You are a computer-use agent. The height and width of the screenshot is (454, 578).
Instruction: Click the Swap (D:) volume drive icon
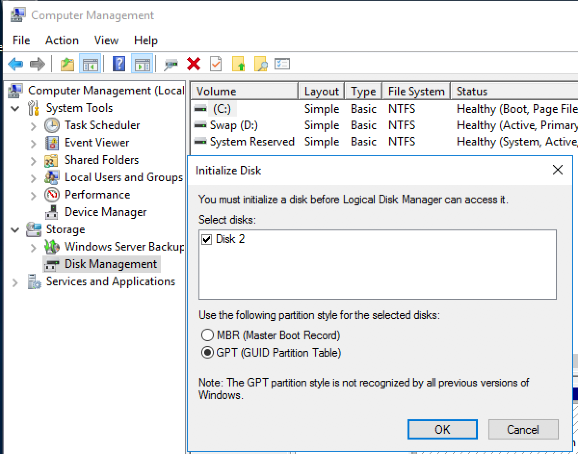pyautogui.click(x=200, y=125)
